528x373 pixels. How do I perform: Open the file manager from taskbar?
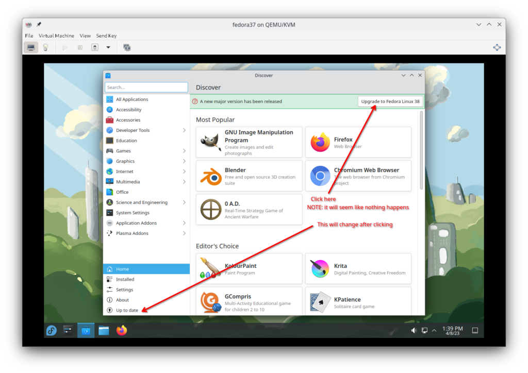tap(104, 331)
